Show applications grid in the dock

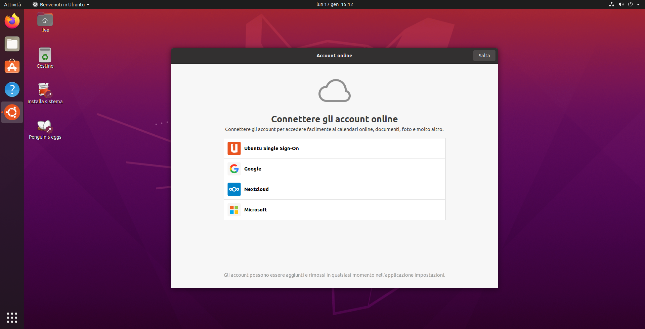12,317
